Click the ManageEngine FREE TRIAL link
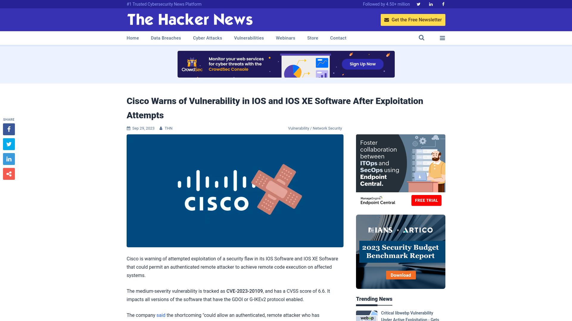The height and width of the screenshot is (321, 572). click(426, 200)
